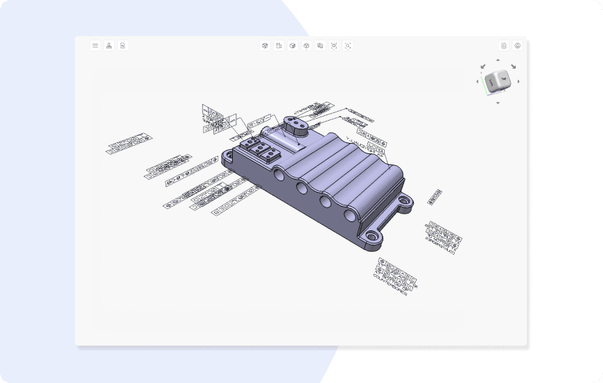This screenshot has height=383, width=603.
Task: Rotate view up with cube's up arrow
Action: 498,60
